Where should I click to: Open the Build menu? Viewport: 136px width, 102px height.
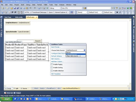[x=22, y=5]
